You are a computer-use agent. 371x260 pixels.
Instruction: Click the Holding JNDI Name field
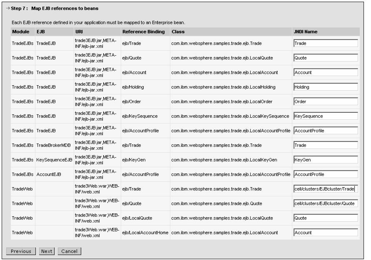326,87
